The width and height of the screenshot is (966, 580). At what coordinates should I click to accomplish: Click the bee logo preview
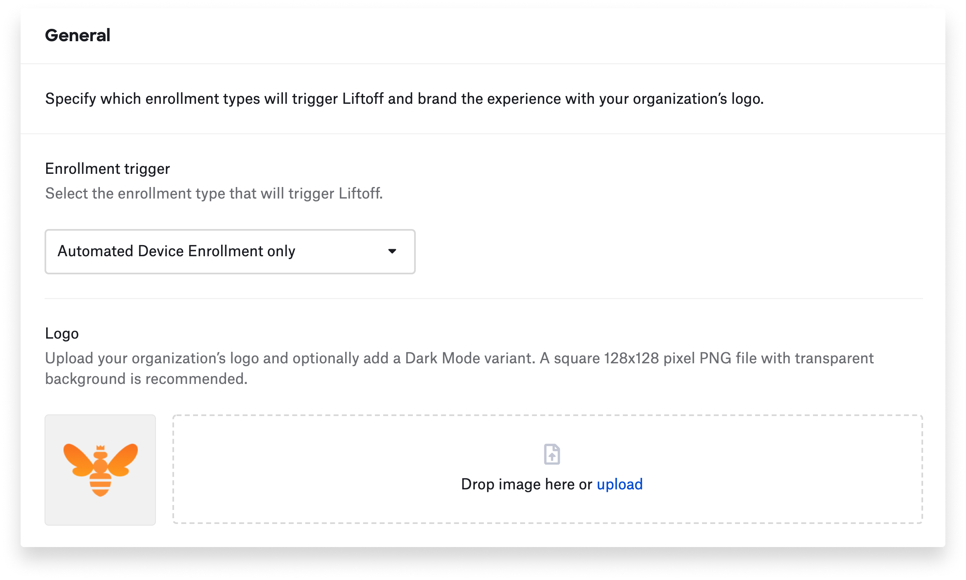(100, 470)
